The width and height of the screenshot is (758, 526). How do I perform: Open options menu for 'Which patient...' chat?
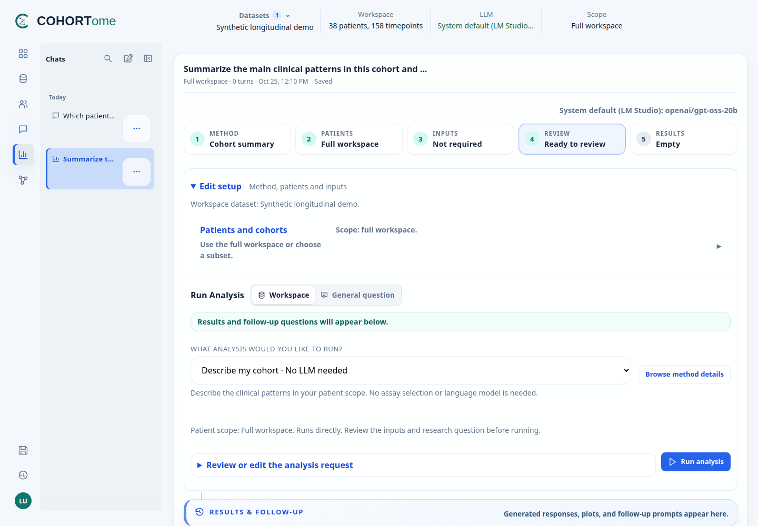(137, 129)
